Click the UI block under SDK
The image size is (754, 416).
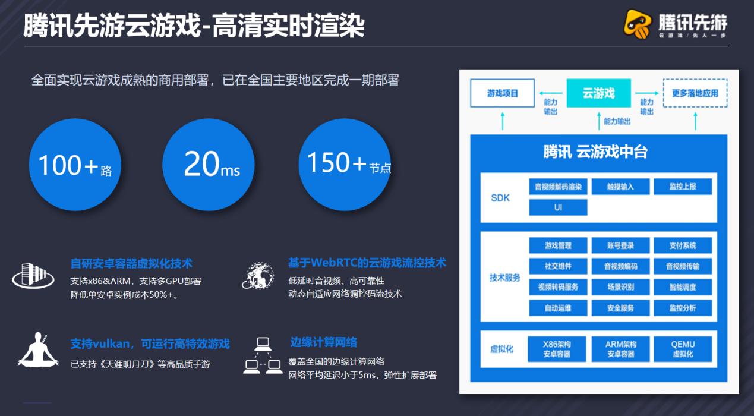pyautogui.click(x=558, y=207)
